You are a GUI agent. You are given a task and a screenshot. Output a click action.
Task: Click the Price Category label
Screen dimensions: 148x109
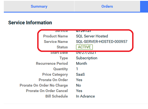55,74
